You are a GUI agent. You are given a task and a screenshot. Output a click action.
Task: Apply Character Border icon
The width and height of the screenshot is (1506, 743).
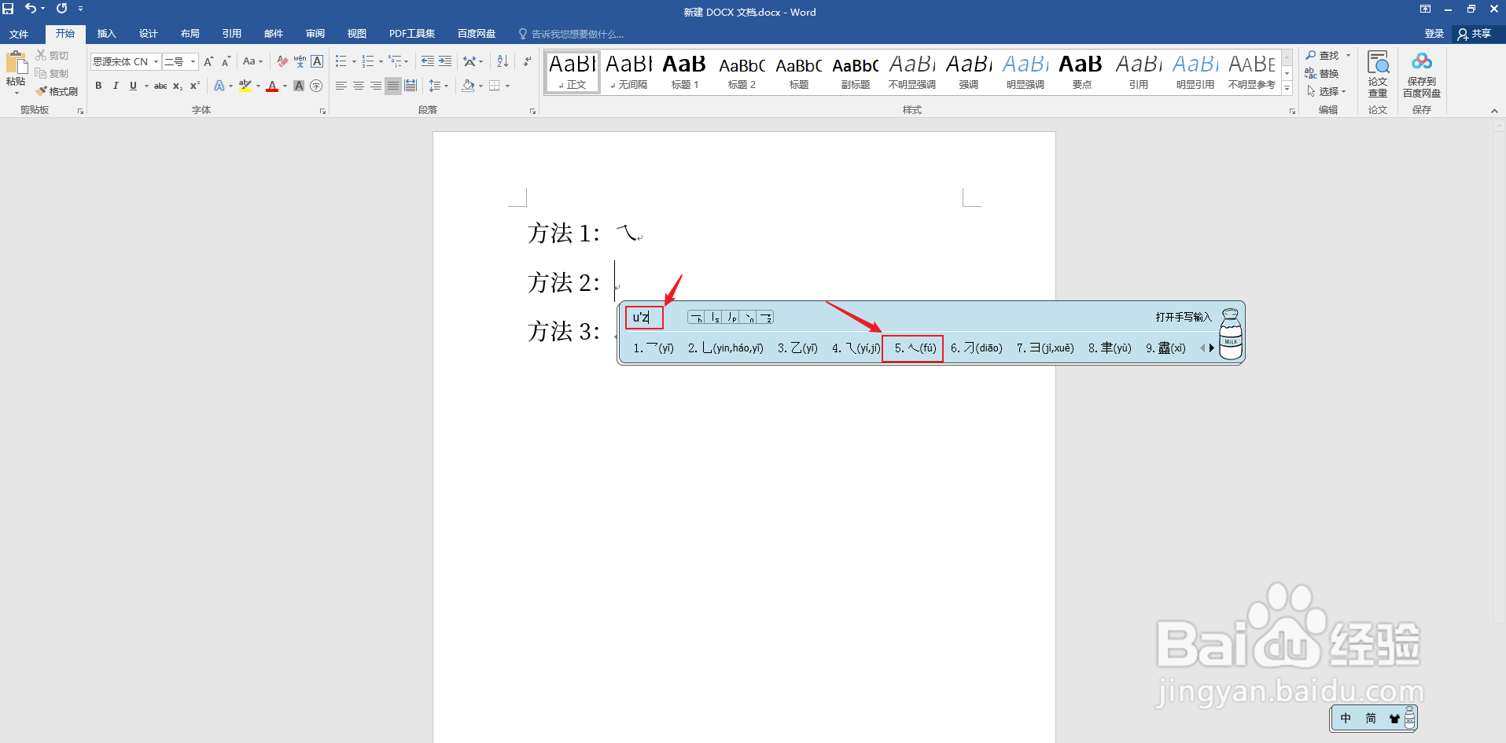coord(317,61)
